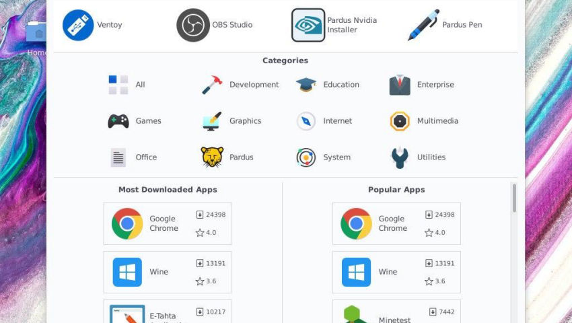Open the OBS Studio app icon

tap(193, 25)
